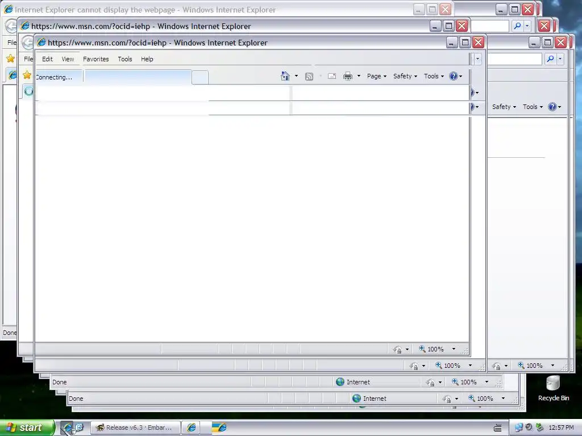Click blue Help icon right of Page and Safety
The image size is (582, 436).
coord(453,76)
